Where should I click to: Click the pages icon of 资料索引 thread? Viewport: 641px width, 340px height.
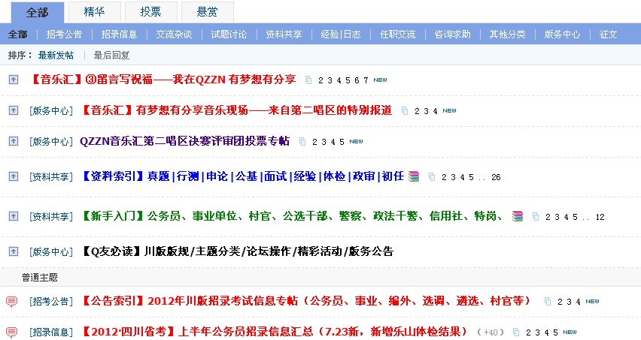[432, 177]
